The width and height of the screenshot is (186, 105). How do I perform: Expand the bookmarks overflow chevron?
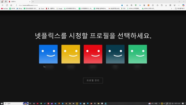click(x=171, y=9)
